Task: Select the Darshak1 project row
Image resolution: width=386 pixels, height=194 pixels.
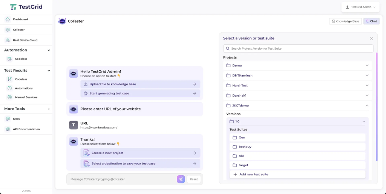Action: (297, 95)
